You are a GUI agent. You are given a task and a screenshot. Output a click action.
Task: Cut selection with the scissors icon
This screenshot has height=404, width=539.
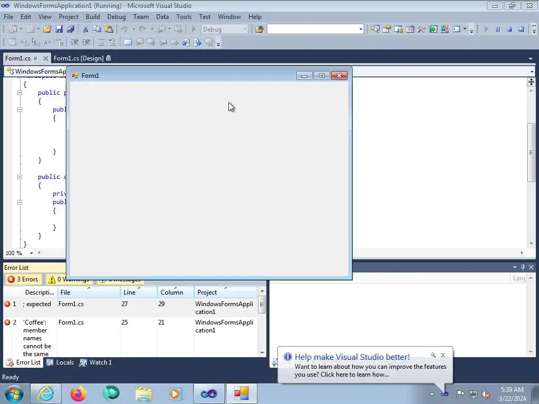tap(85, 29)
